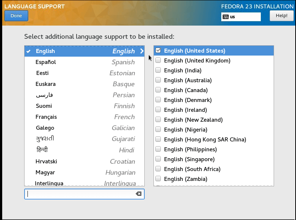296x220 pixels.
Task: Select the Gujarati language row
Action: (x=84, y=139)
